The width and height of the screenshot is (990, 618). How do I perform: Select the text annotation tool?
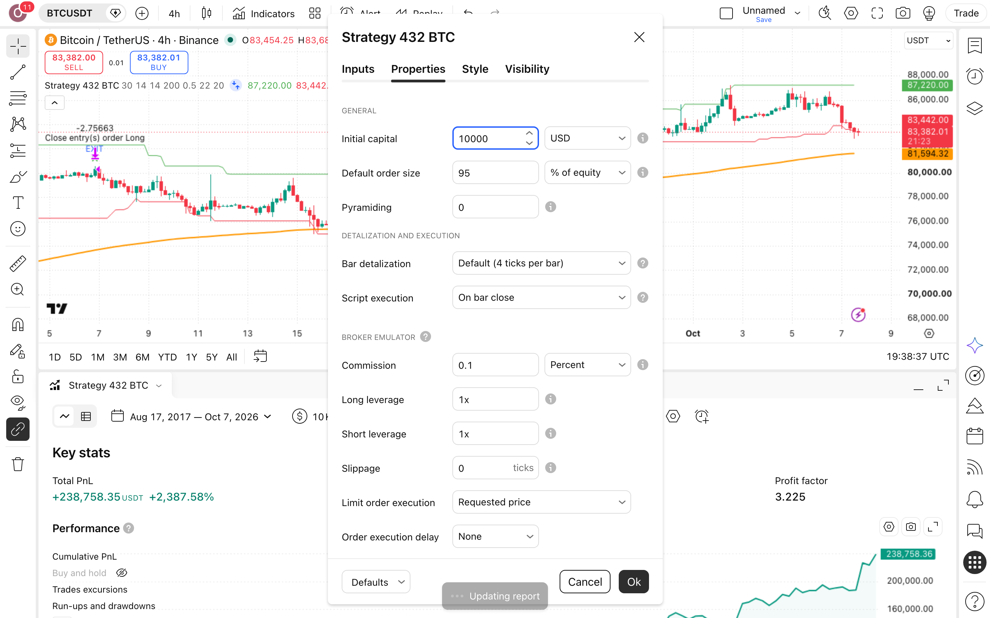[x=18, y=203]
